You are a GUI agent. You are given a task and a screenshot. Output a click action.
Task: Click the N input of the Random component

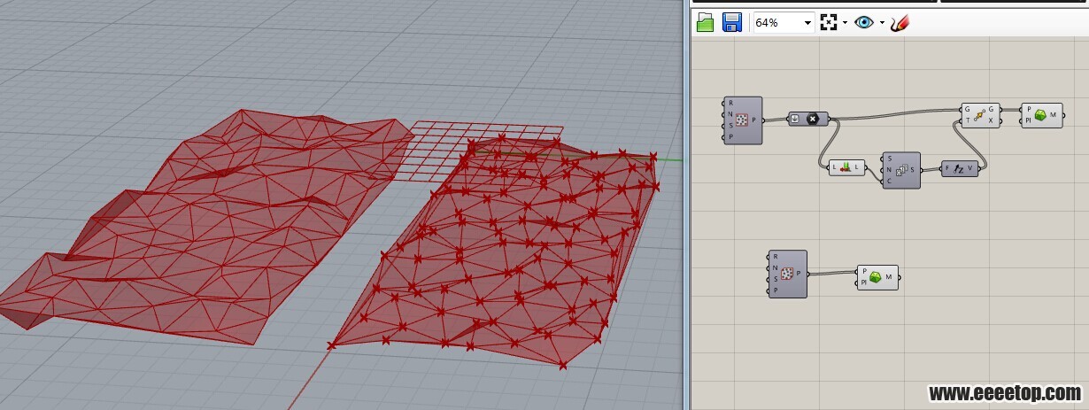pyautogui.click(x=889, y=169)
